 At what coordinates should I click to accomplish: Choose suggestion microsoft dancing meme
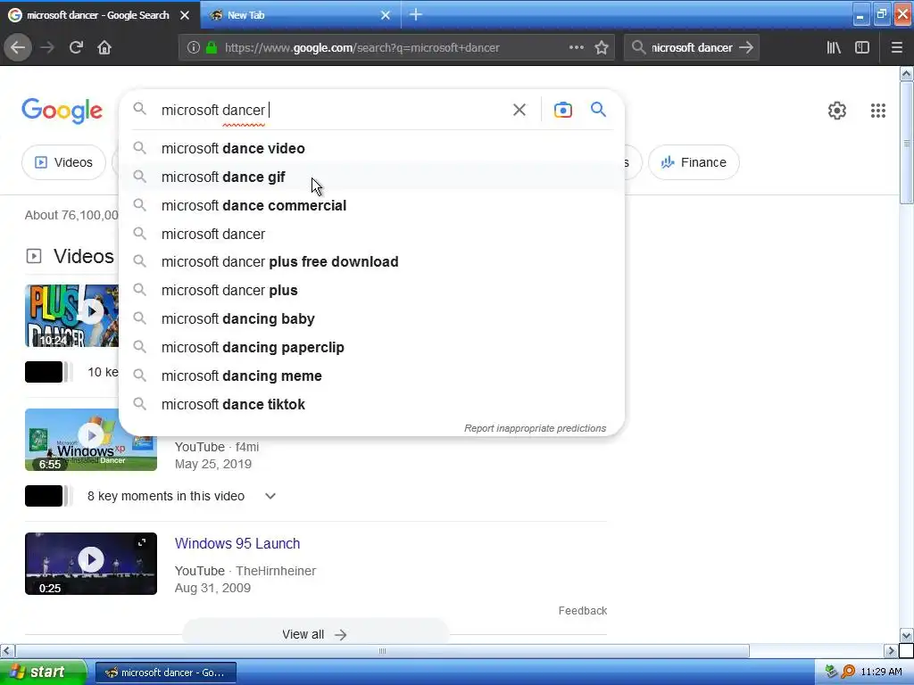click(x=371, y=376)
